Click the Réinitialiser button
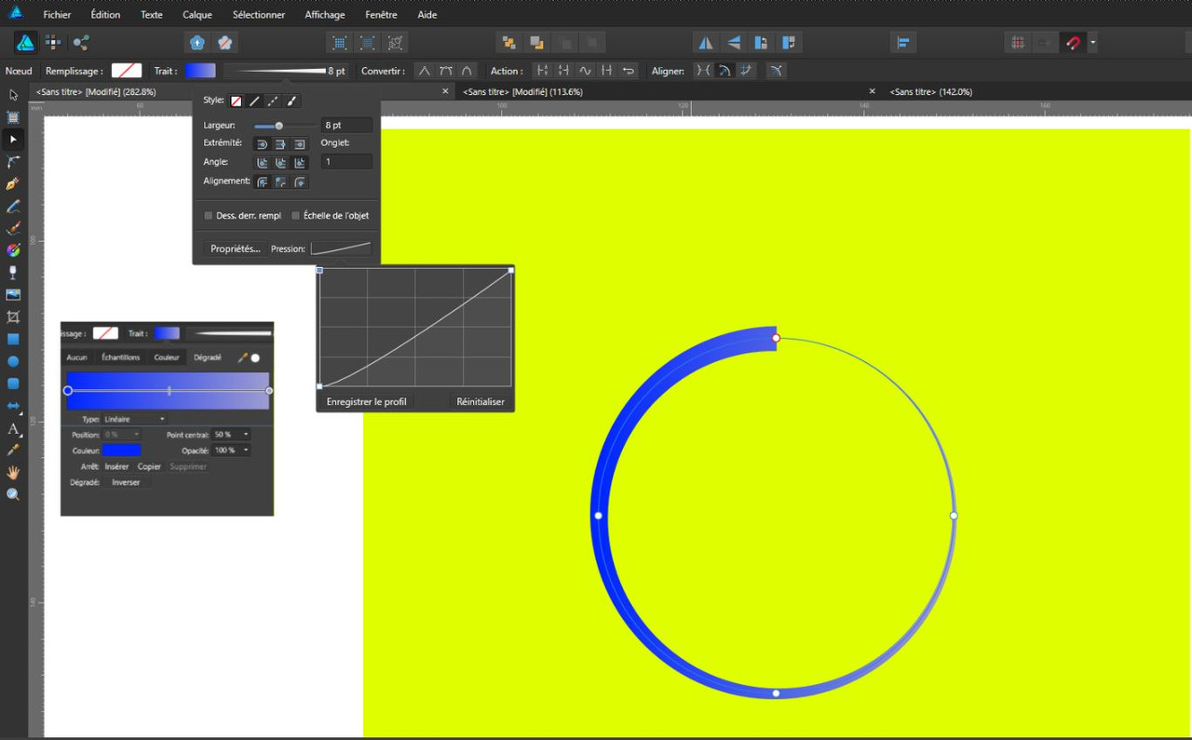This screenshot has width=1192, height=740. tap(481, 402)
